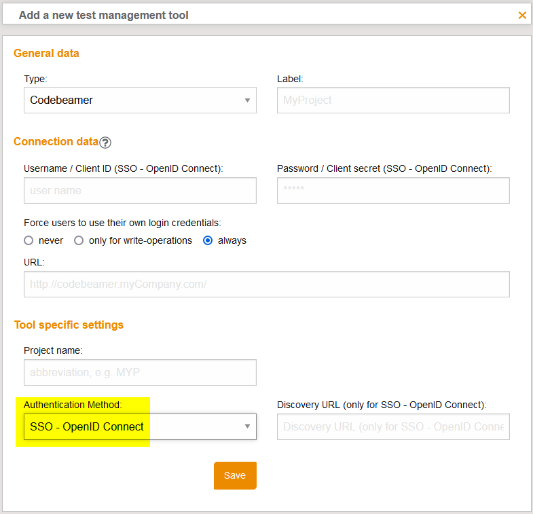Open the Authentication Method dropdown

(140, 426)
